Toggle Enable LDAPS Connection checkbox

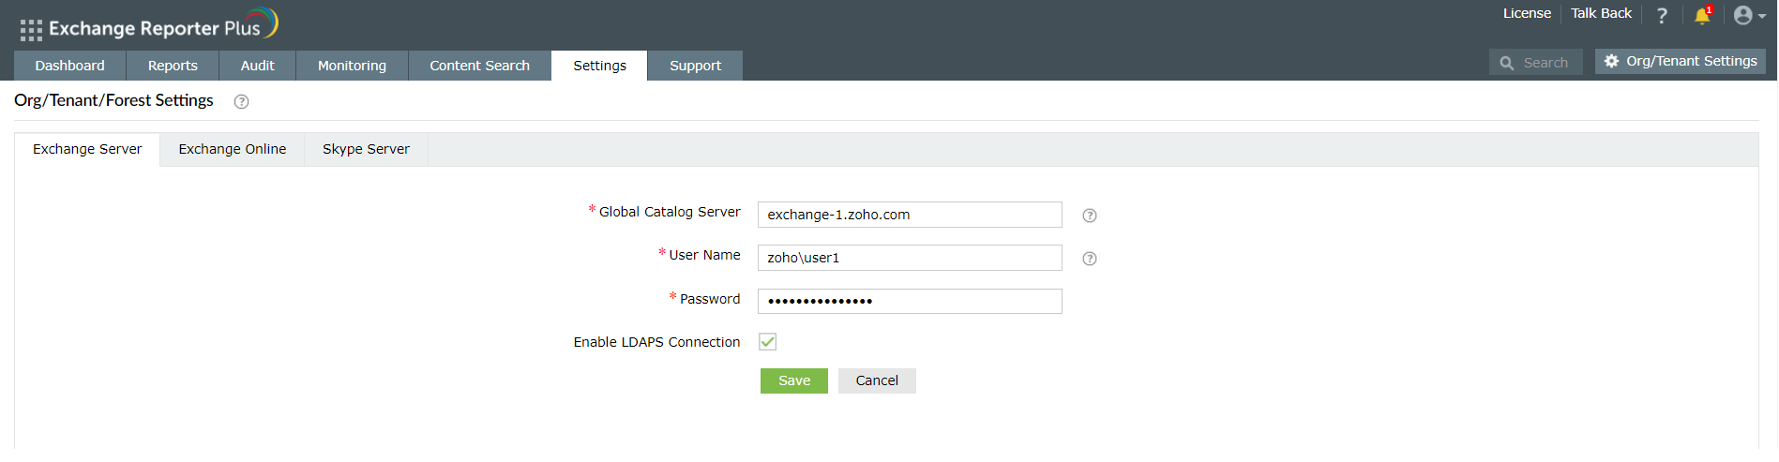point(768,342)
